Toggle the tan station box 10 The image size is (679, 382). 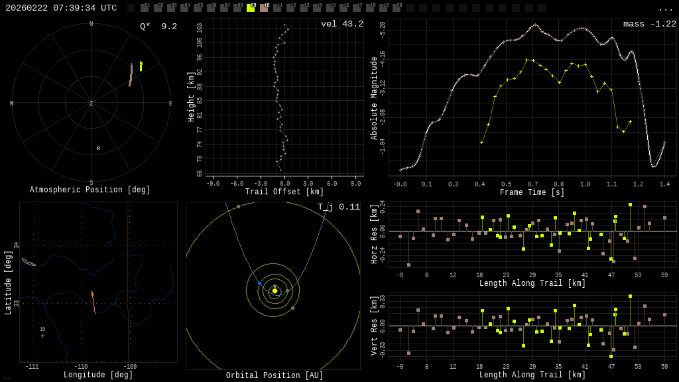[264, 8]
